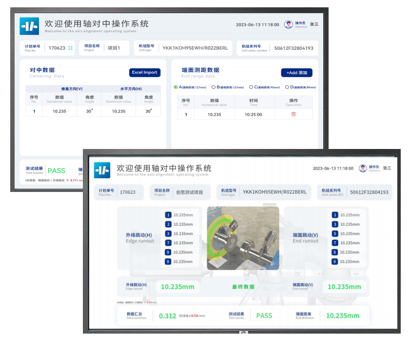Select badge 5 in End runout list
The width and height of the screenshot is (410, 338).
[x=334, y=233]
